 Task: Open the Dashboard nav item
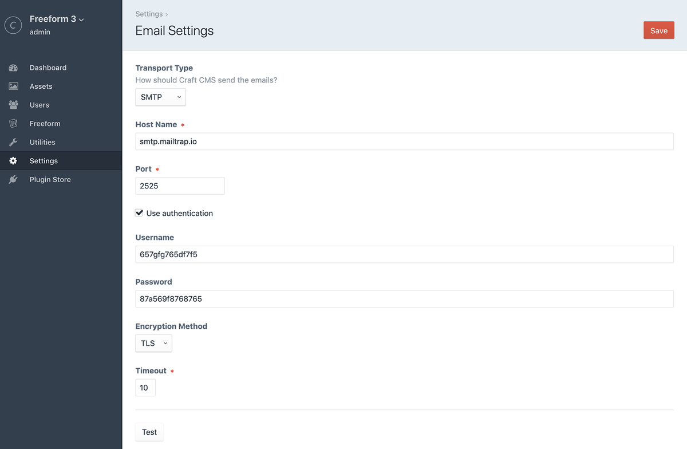61,68
